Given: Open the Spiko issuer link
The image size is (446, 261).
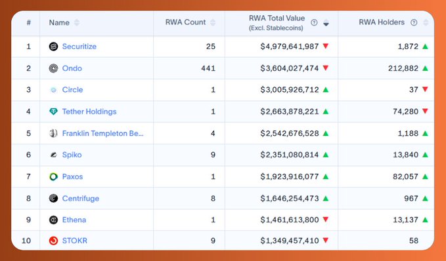Looking at the screenshot, I should 72,155.
